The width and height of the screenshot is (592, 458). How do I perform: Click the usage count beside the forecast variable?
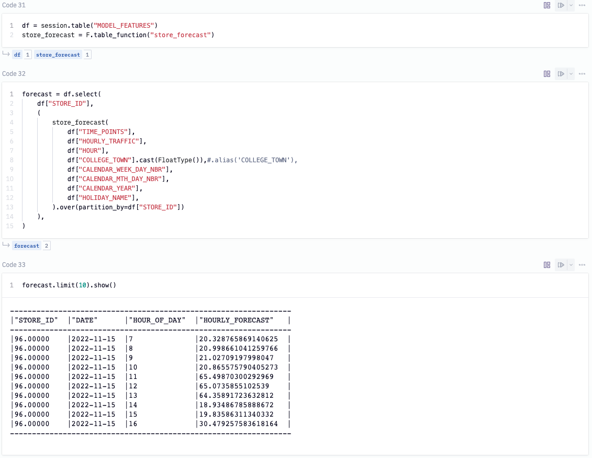click(47, 245)
